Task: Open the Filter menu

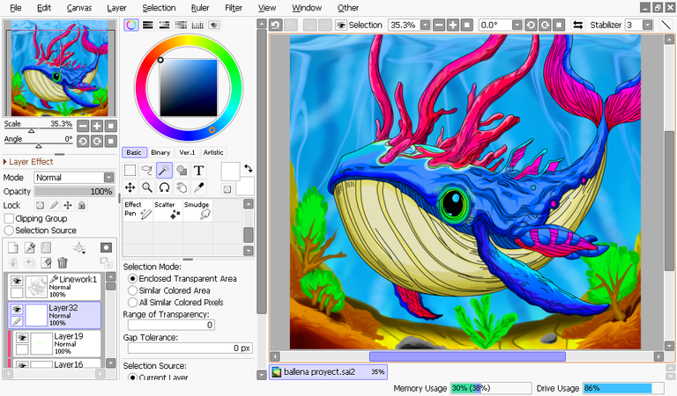Action: pos(233,8)
